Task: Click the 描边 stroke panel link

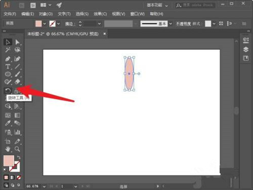Action: click(x=70, y=24)
